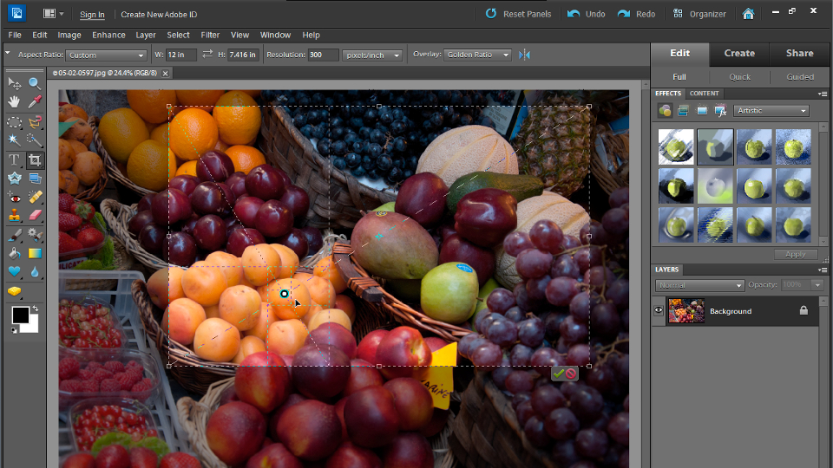Select the Quick Selection brush tool

point(35,140)
